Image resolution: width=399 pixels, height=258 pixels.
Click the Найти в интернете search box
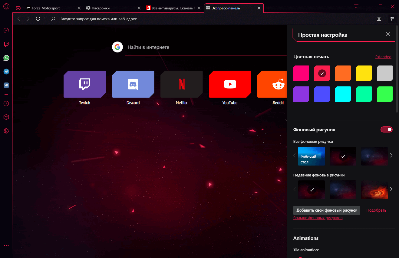coord(206,47)
